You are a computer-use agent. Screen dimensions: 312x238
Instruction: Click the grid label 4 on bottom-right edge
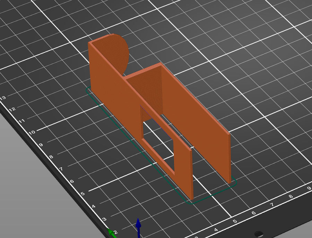(216, 230)
